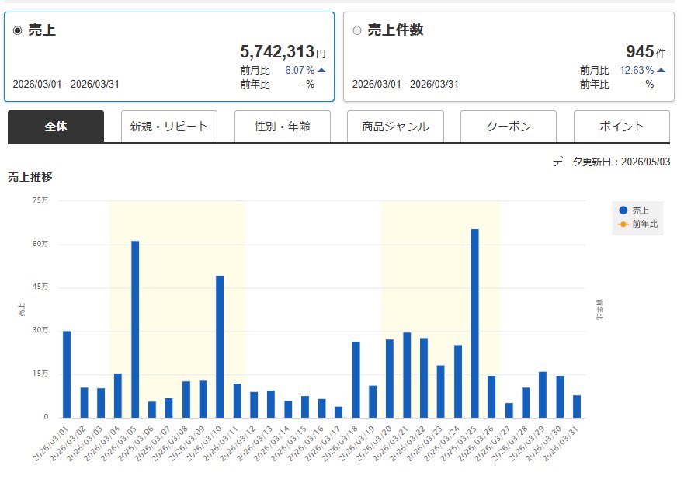The height and width of the screenshot is (483, 698).
Task: Click the bar for 2026/03/22
Action: [x=424, y=378]
